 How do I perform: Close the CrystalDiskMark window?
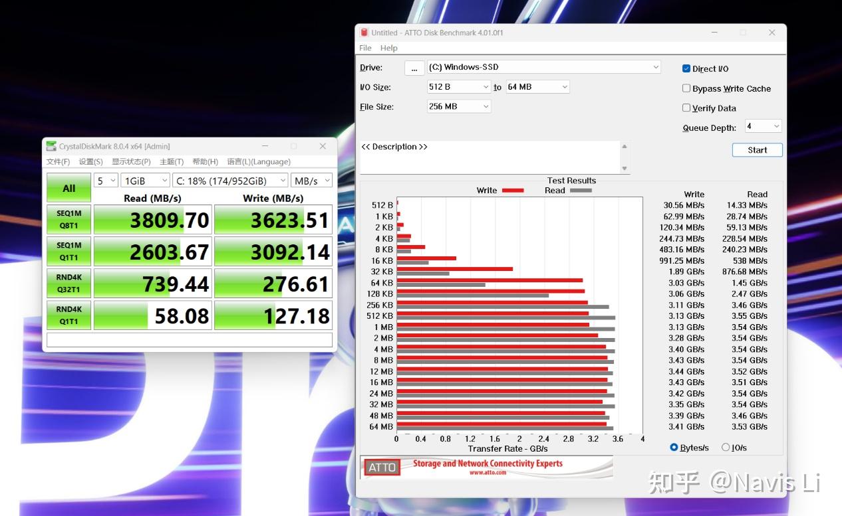(323, 146)
